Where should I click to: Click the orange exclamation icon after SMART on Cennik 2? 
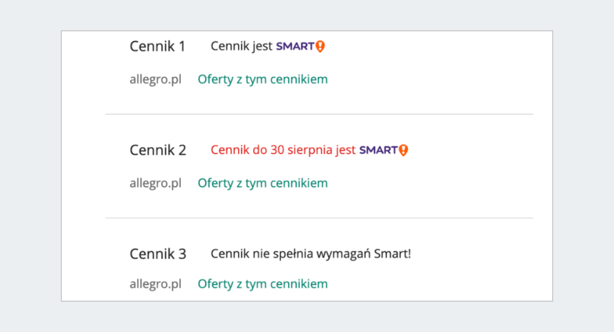404,150
